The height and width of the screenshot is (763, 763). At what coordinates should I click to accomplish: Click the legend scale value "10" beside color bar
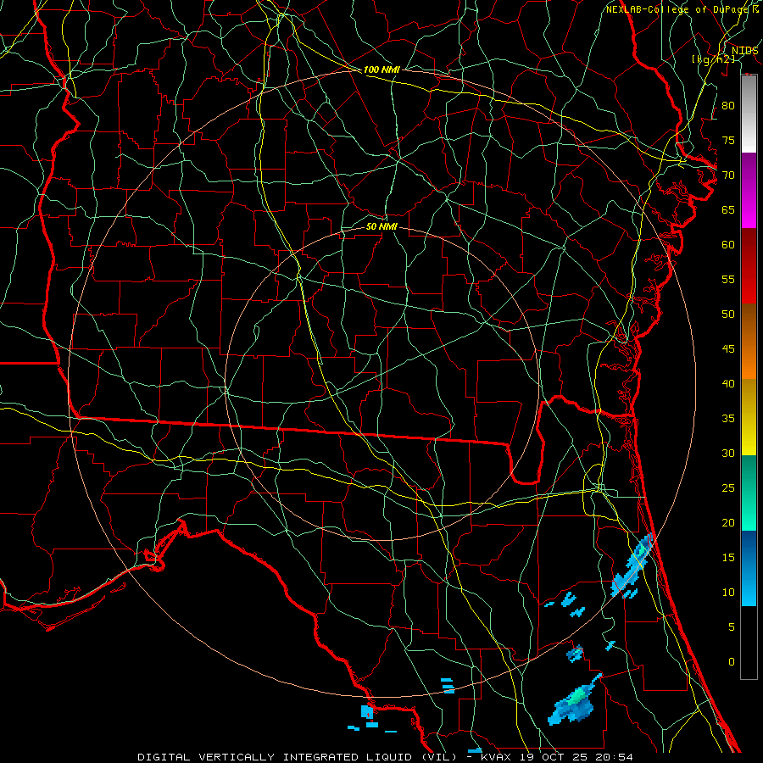click(x=728, y=593)
